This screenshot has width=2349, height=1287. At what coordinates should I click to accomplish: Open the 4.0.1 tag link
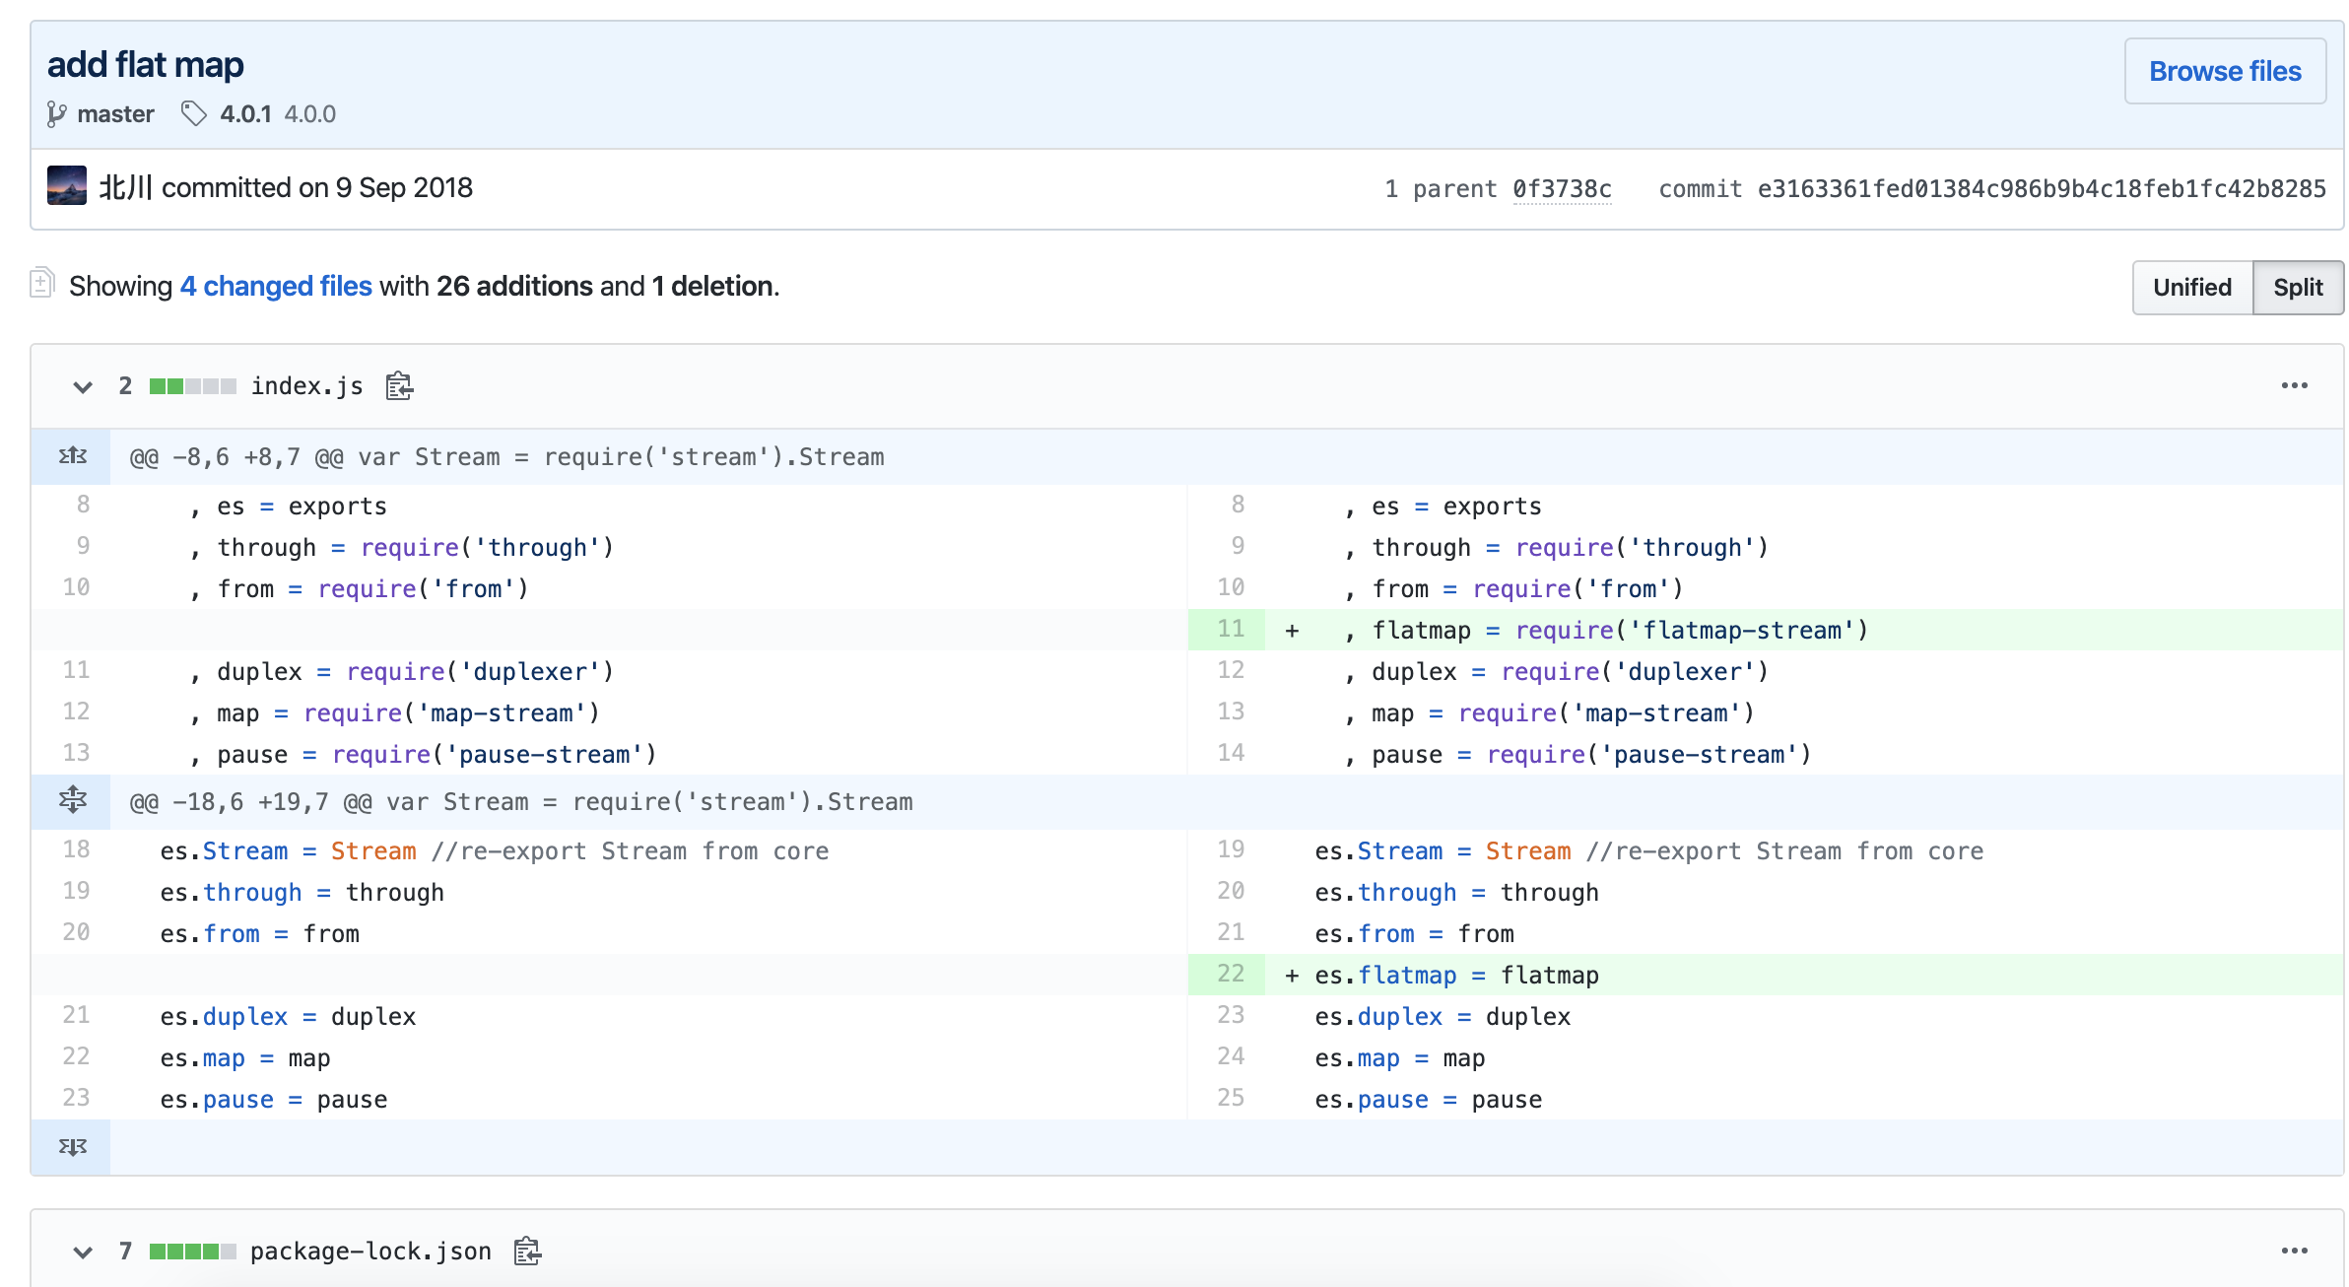[245, 114]
